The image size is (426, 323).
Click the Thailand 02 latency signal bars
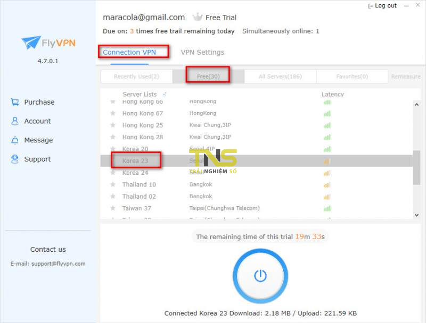pyautogui.click(x=327, y=197)
